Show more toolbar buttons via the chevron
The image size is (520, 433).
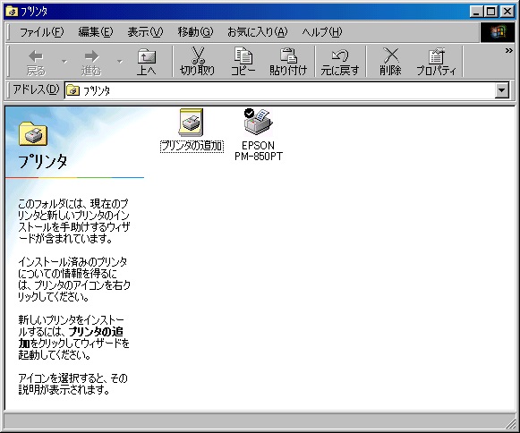508,51
